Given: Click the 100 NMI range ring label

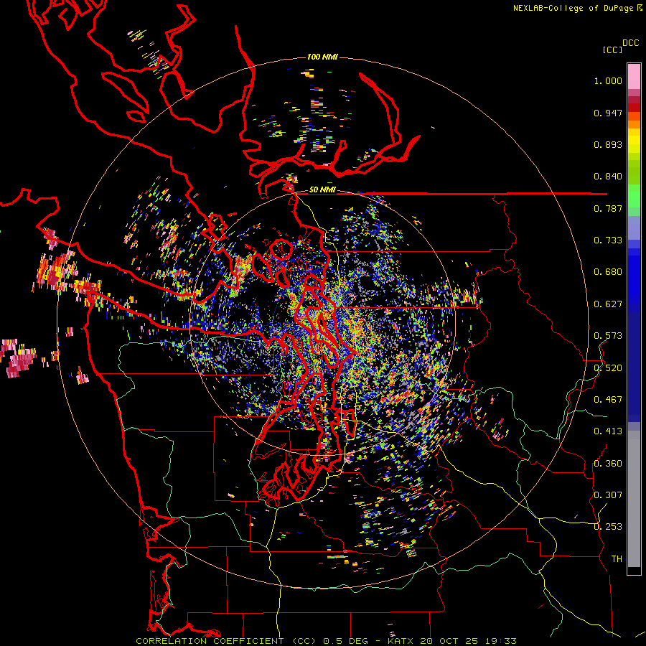Looking at the screenshot, I should pos(322,57).
